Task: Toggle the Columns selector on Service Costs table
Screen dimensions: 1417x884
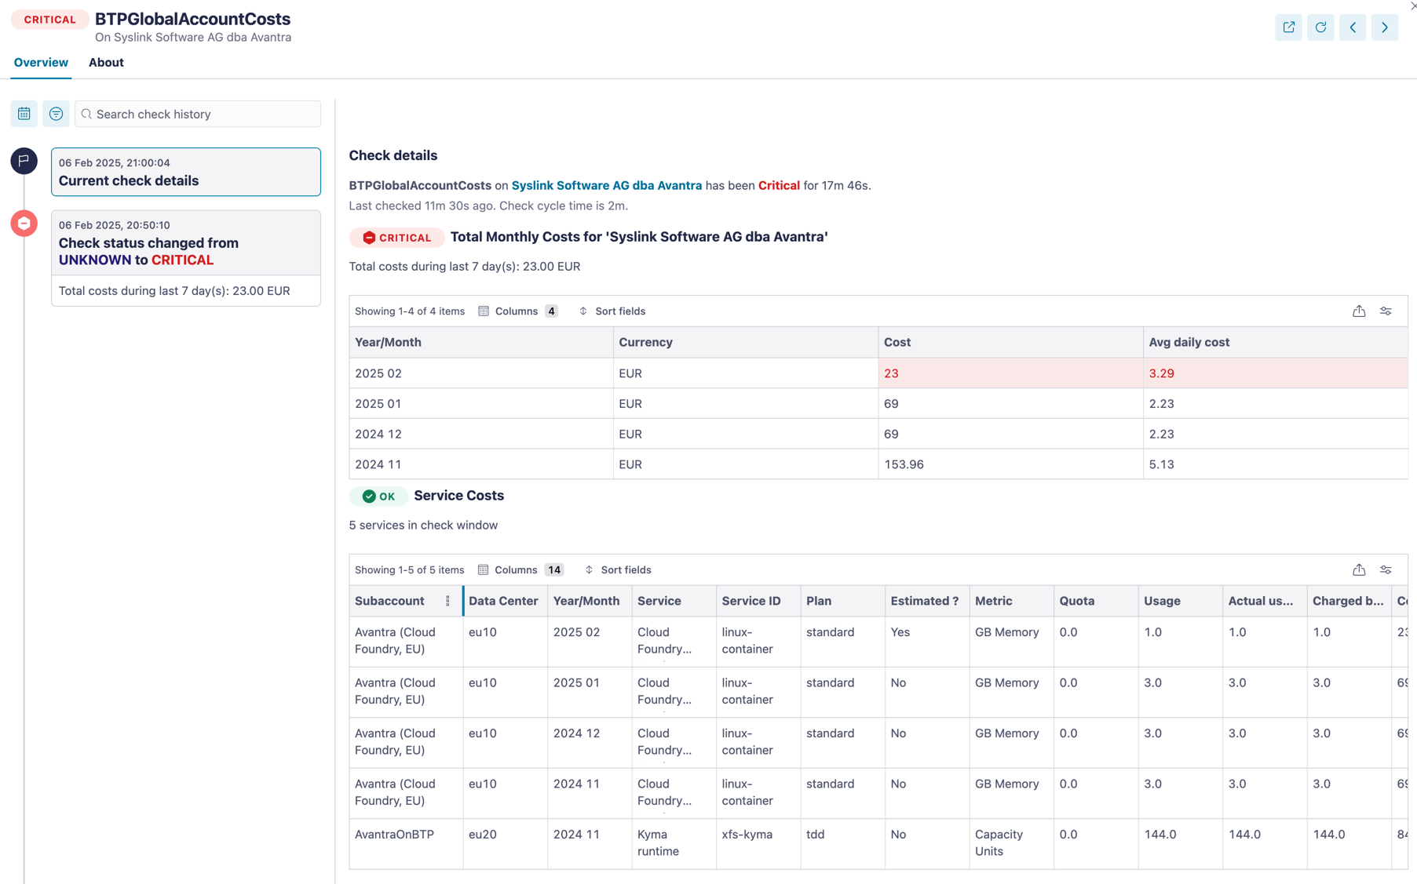Action: coord(516,569)
